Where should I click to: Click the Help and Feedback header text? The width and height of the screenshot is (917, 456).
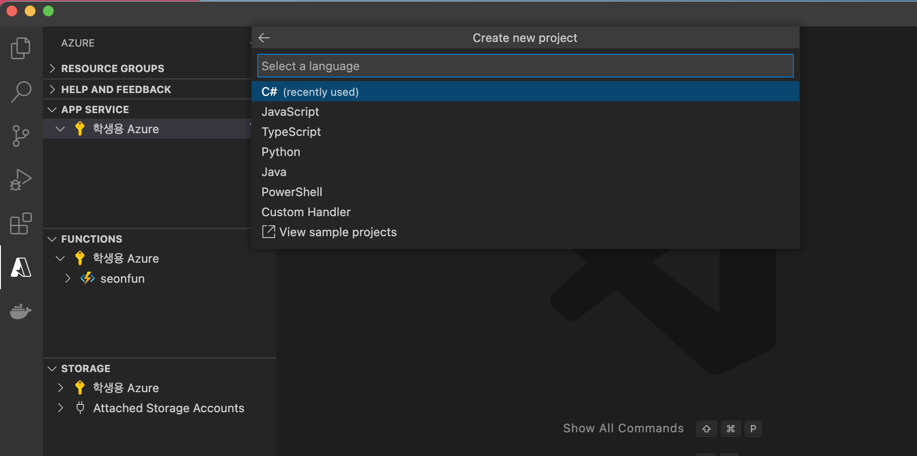(116, 89)
